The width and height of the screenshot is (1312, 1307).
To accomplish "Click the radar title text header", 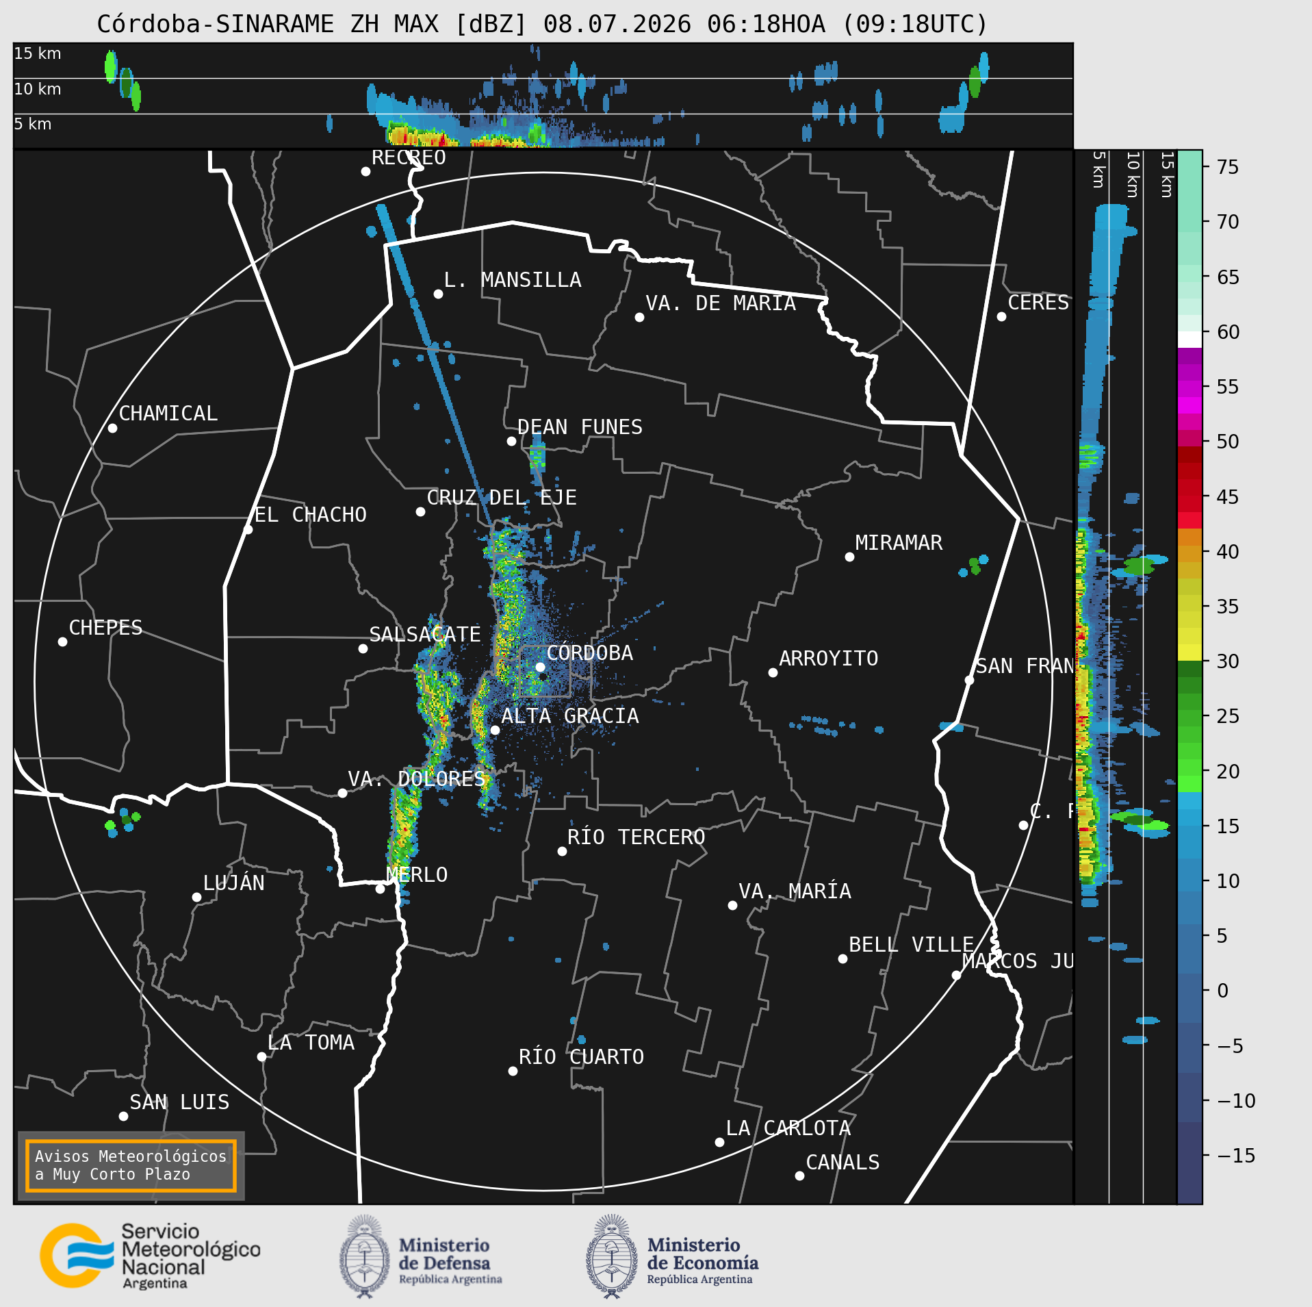I will click(543, 24).
